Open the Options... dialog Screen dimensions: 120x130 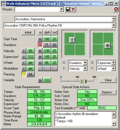[108, 92]
